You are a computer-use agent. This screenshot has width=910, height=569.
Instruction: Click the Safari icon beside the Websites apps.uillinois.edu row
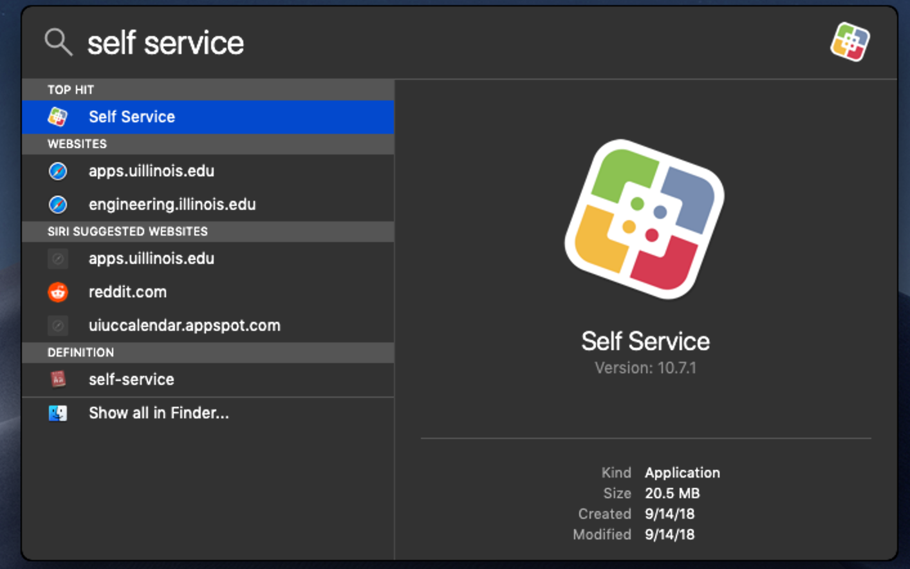coord(58,171)
